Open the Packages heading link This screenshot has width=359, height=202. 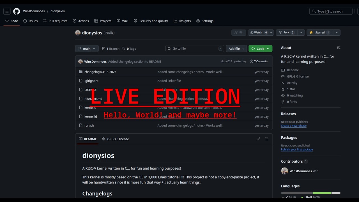coord(289,138)
